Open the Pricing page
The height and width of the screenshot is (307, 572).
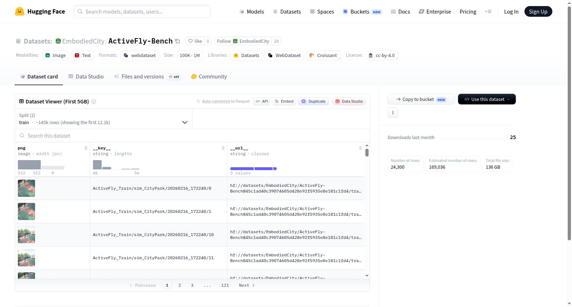tap(468, 11)
